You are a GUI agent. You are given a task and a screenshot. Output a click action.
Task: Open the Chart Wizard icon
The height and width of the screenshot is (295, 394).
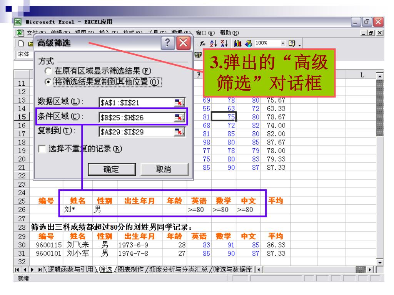237,43
